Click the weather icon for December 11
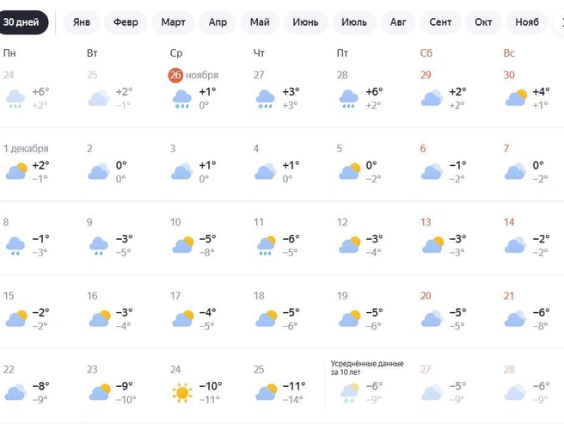Image resolution: width=564 pixels, height=424 pixels. pos(265,246)
